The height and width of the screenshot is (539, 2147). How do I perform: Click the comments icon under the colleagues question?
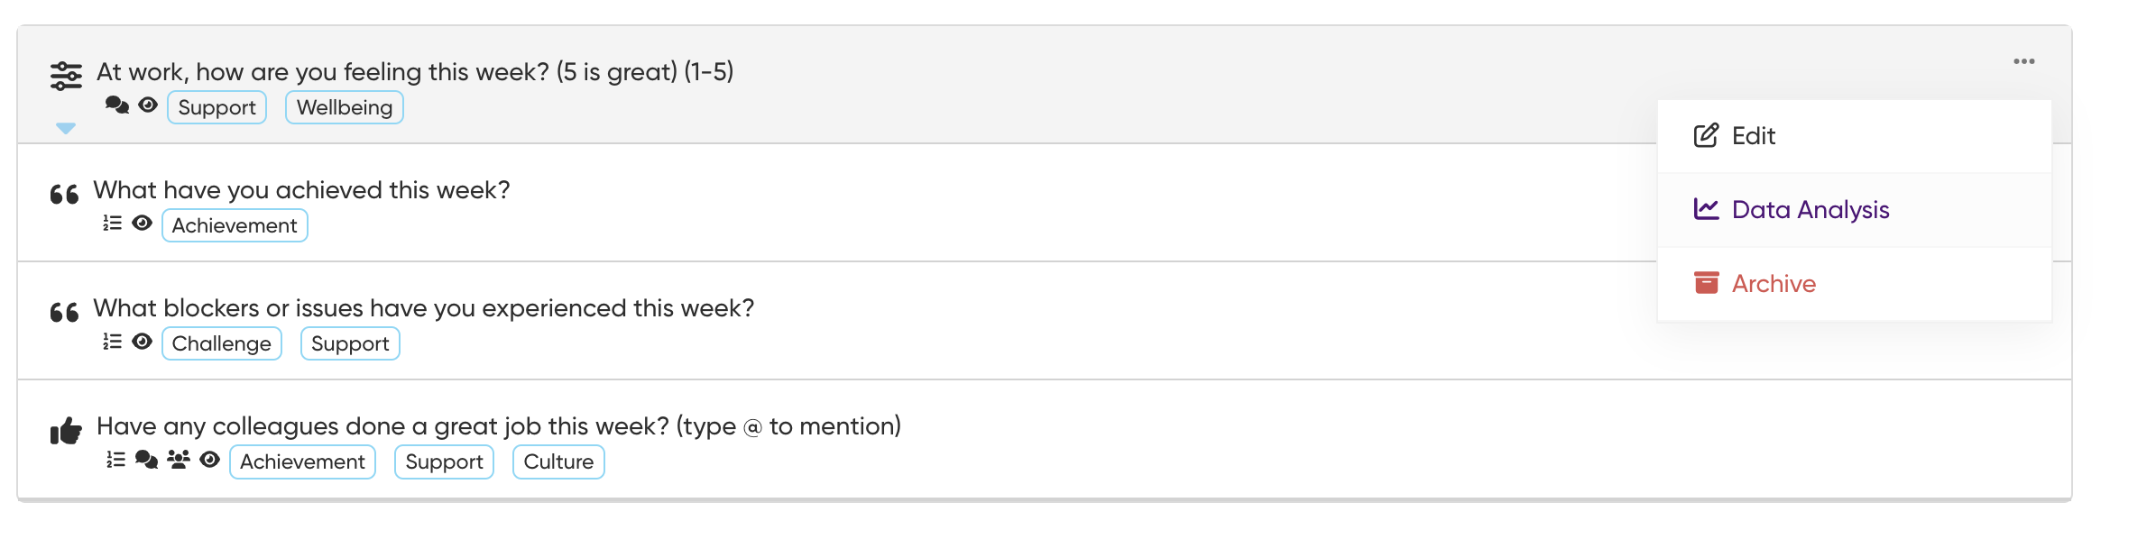tap(146, 460)
